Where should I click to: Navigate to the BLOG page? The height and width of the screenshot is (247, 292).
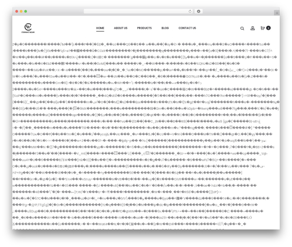(165, 28)
